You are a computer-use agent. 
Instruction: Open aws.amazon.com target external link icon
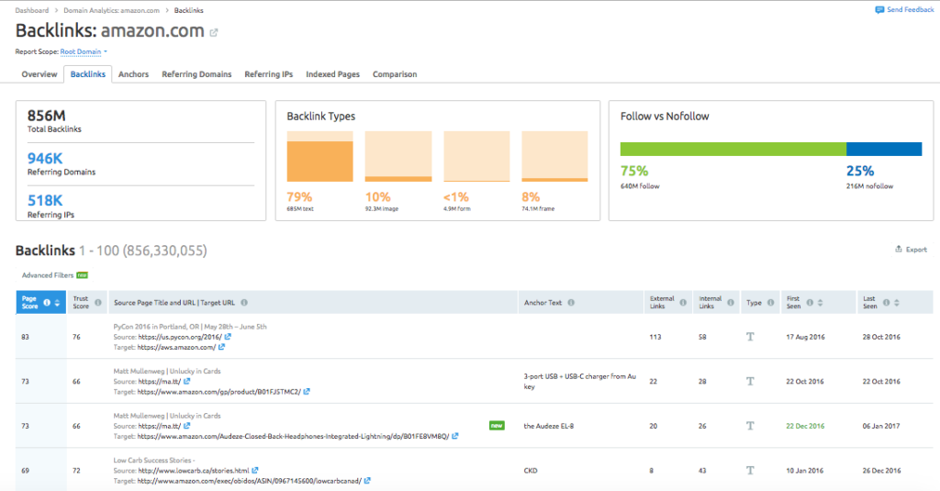pyautogui.click(x=222, y=347)
